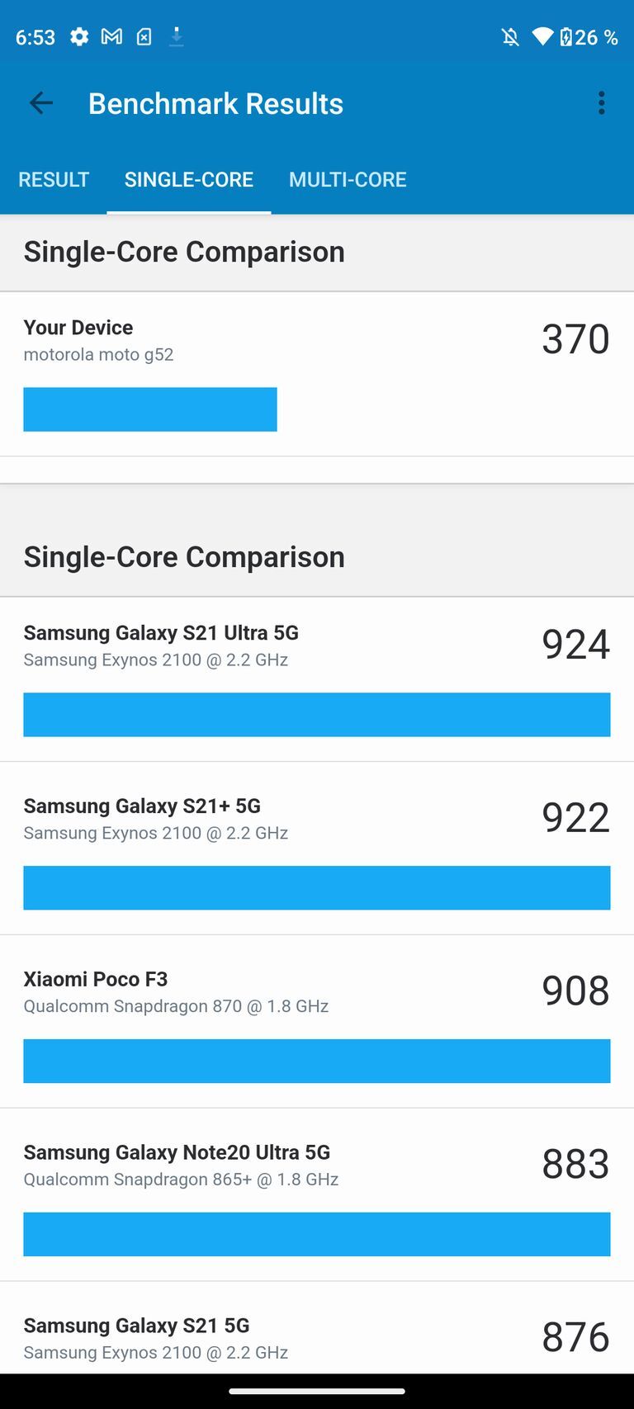Tap the download status bar icon
The height and width of the screenshot is (1409, 634).
(x=177, y=37)
